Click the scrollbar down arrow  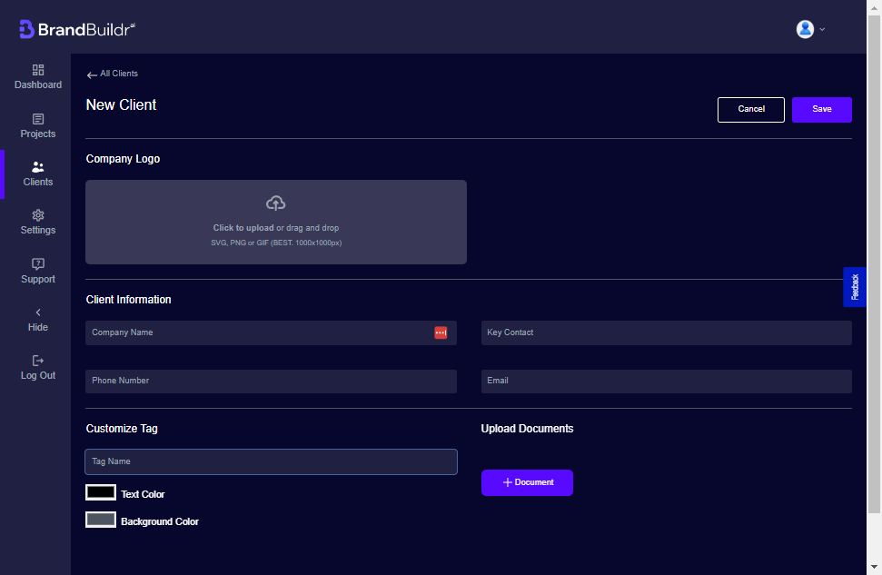click(874, 567)
